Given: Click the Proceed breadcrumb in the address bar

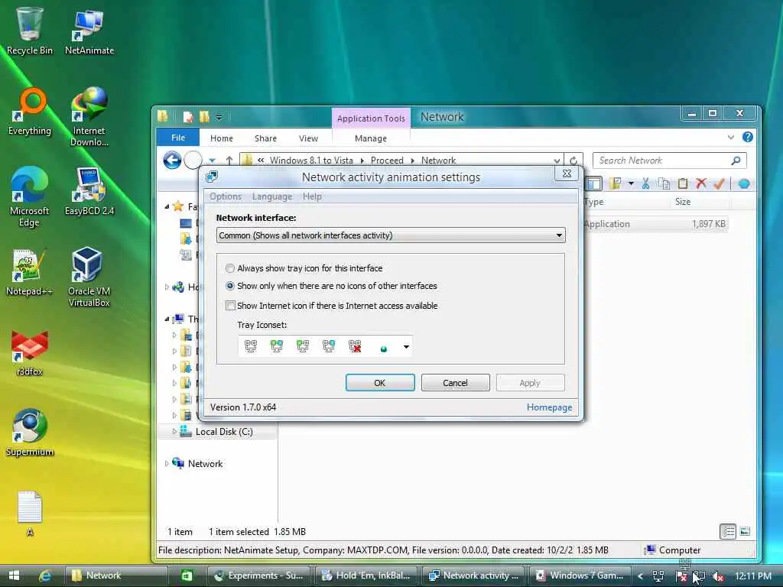Looking at the screenshot, I should click(386, 161).
